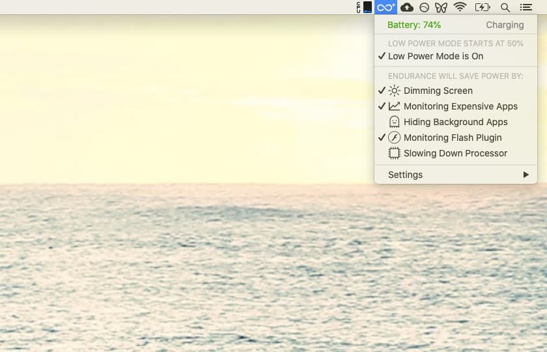
Task: Open the CPU monitor menu bar icon
Action: coord(364,7)
